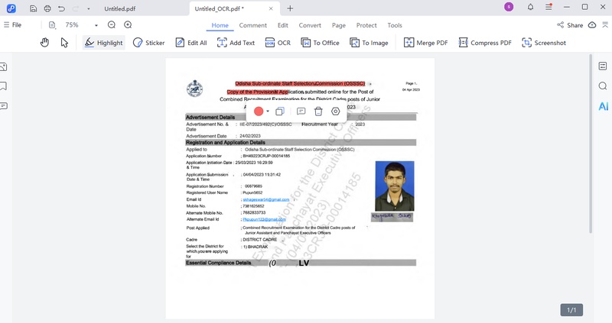The width and height of the screenshot is (612, 323).
Task: Open the search panel on right sidebar
Action: point(603,86)
